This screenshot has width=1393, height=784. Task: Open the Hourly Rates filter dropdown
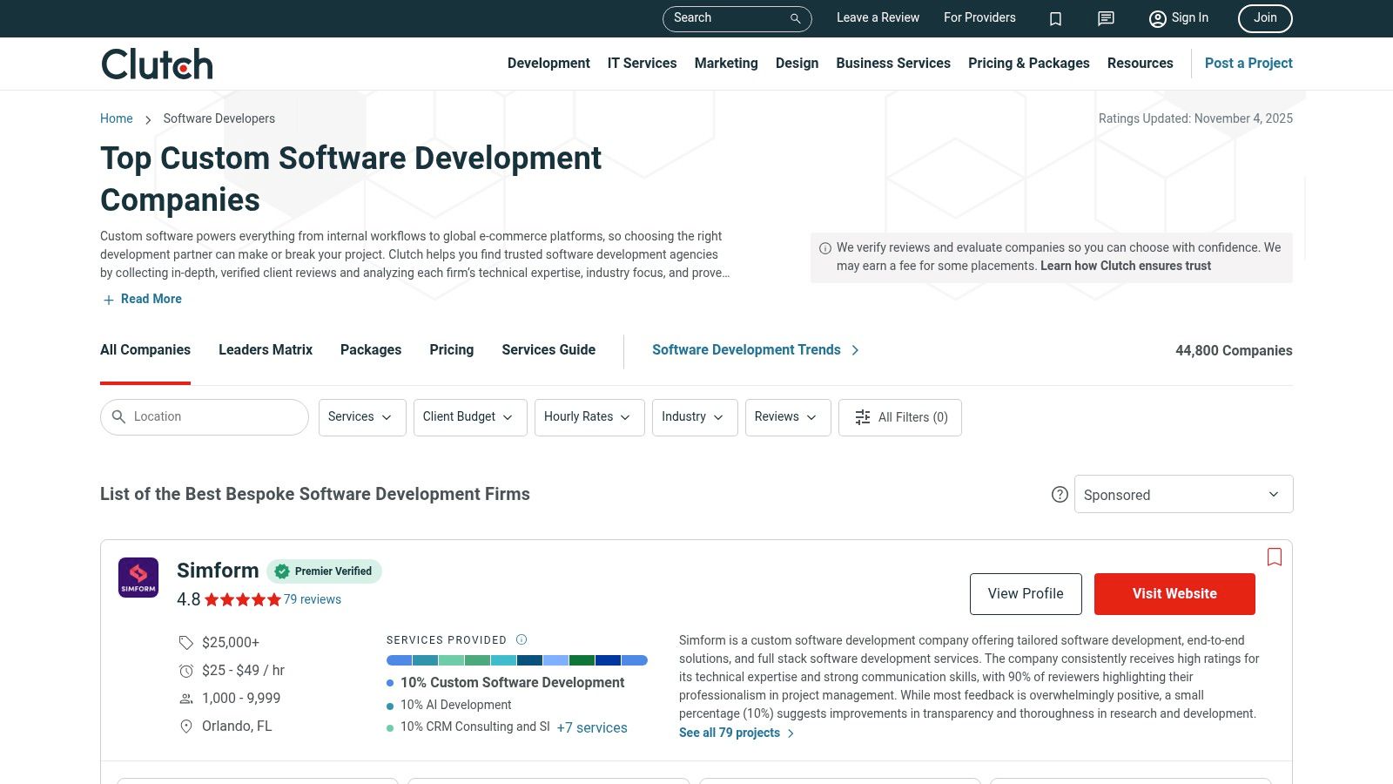pos(589,417)
